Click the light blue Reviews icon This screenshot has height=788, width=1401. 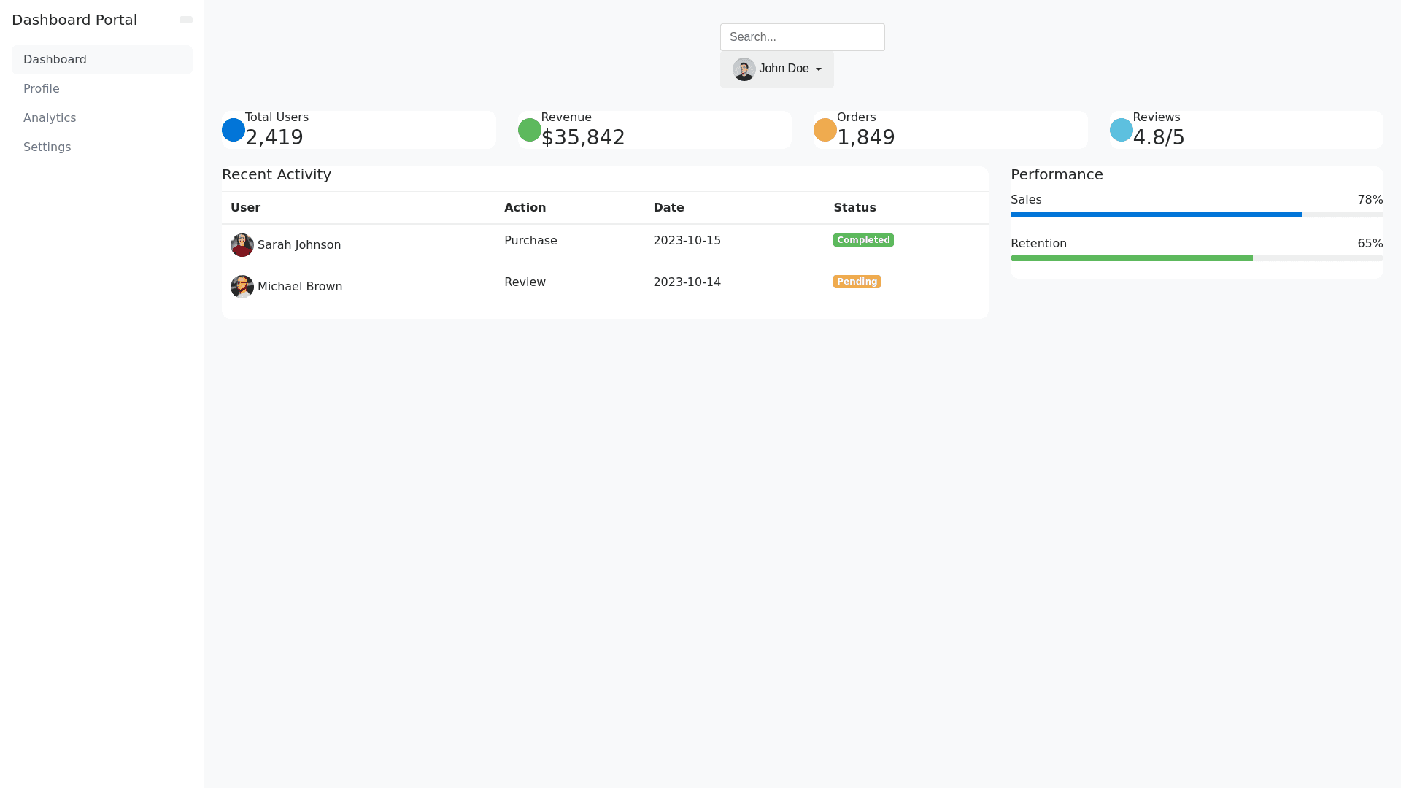click(1122, 130)
